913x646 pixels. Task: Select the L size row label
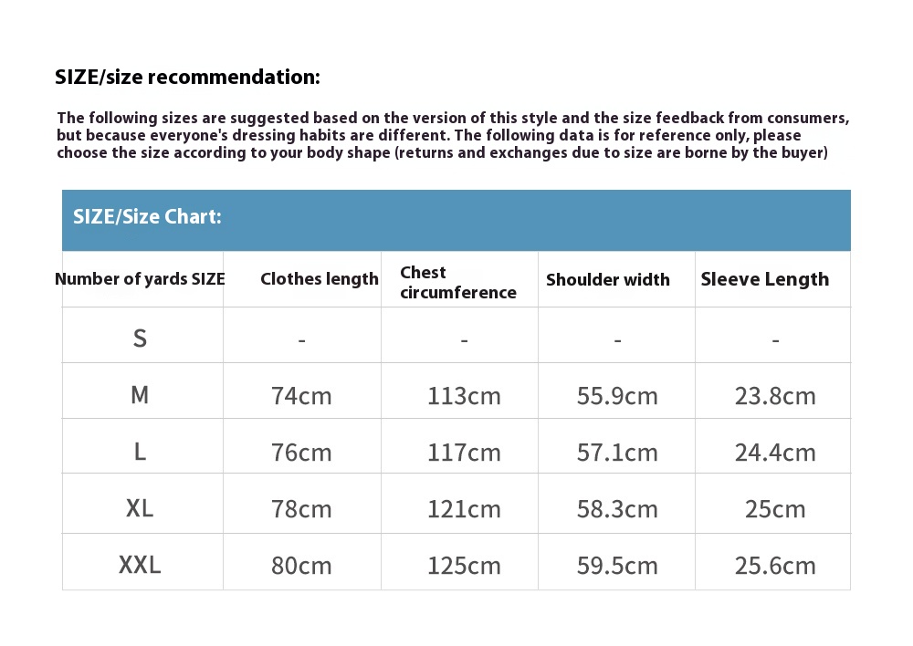(140, 452)
